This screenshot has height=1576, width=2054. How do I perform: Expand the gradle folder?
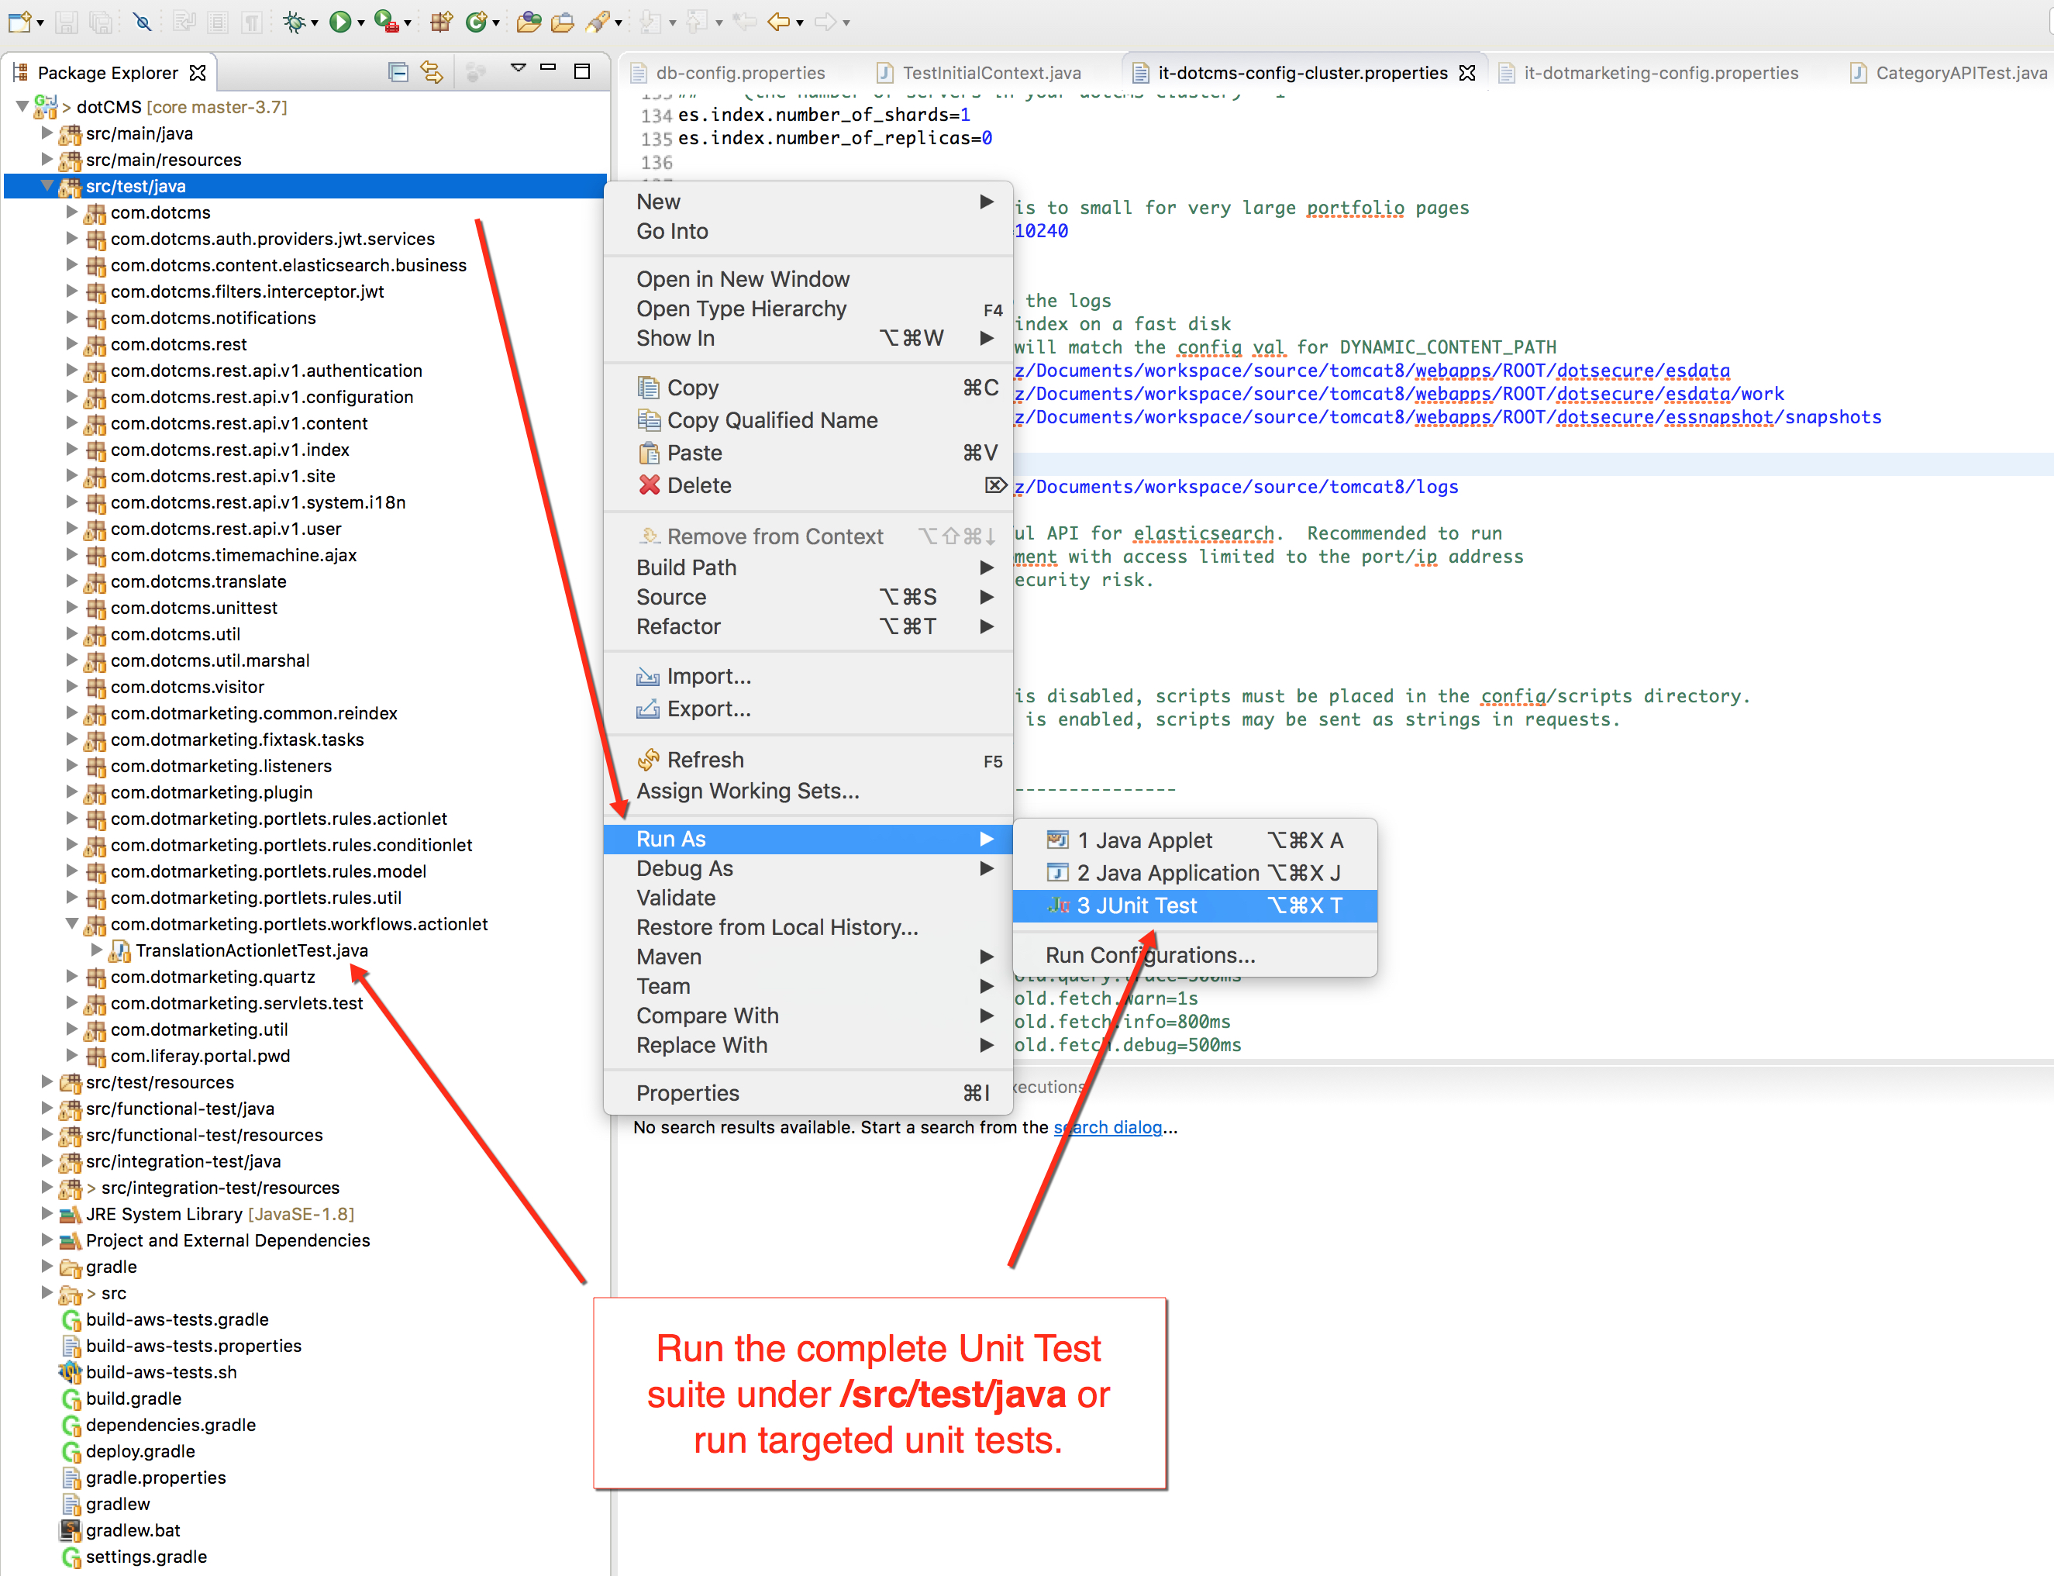pos(46,1267)
